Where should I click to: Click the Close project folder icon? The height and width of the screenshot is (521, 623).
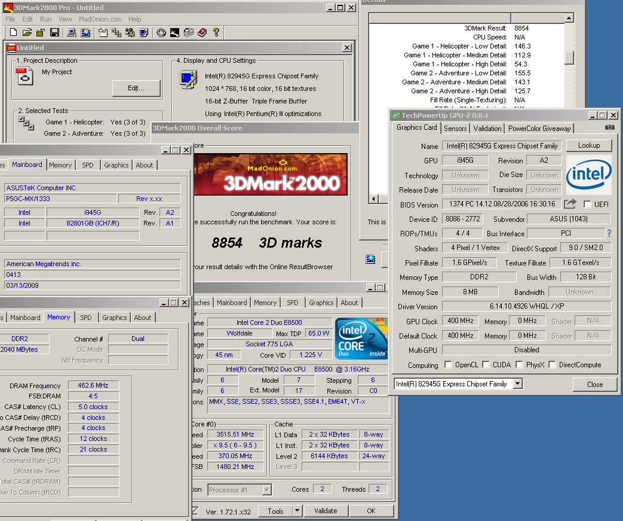coord(41,32)
